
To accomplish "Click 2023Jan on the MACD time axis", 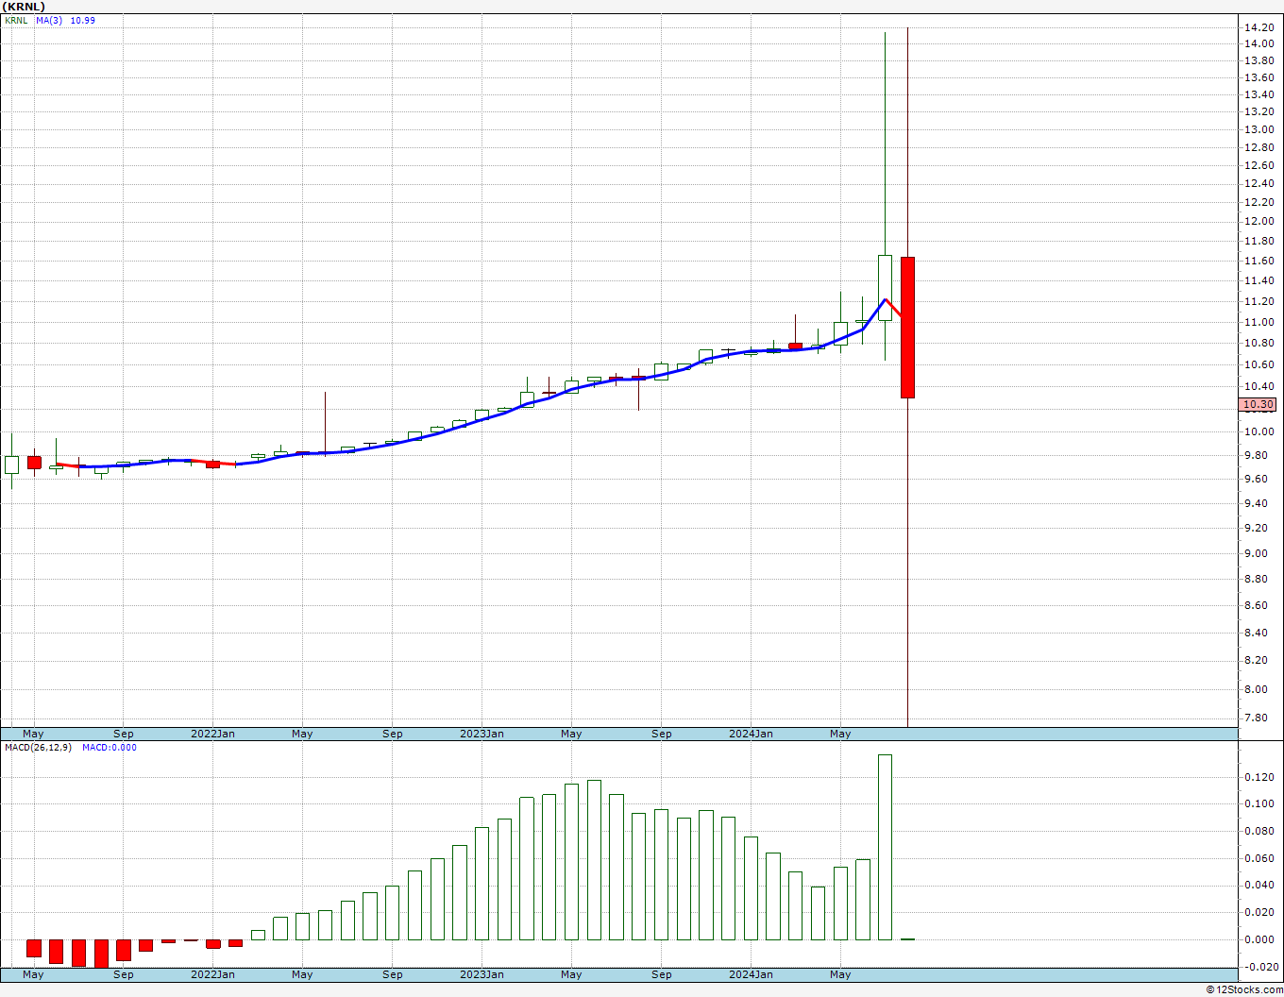I will 481,974.
